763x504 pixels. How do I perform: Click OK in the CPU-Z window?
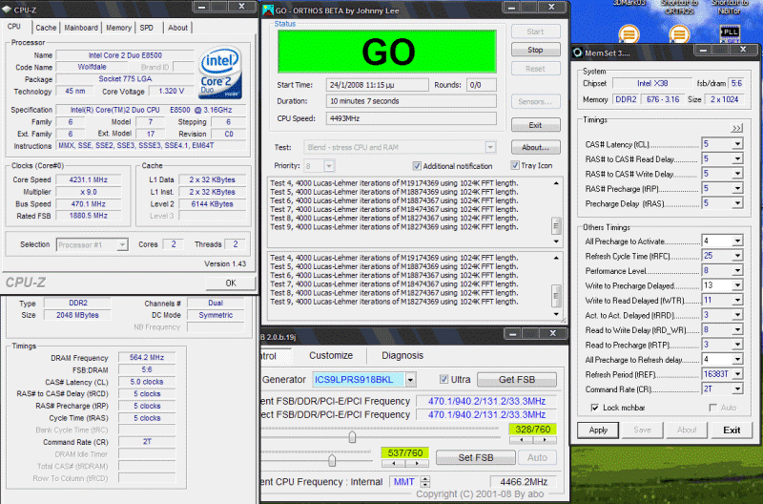click(231, 283)
